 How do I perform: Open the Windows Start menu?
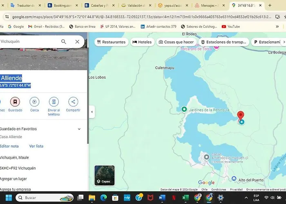point(9,197)
